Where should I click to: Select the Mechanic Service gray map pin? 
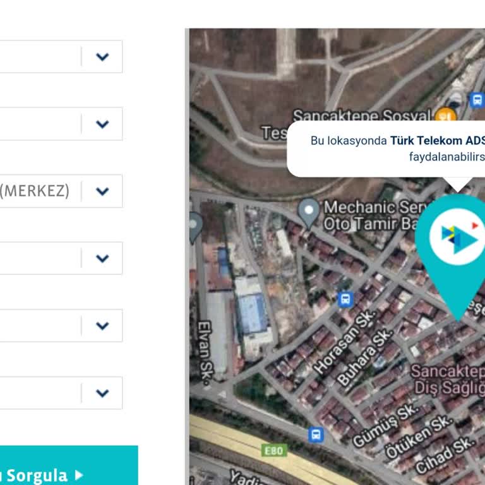point(309,213)
